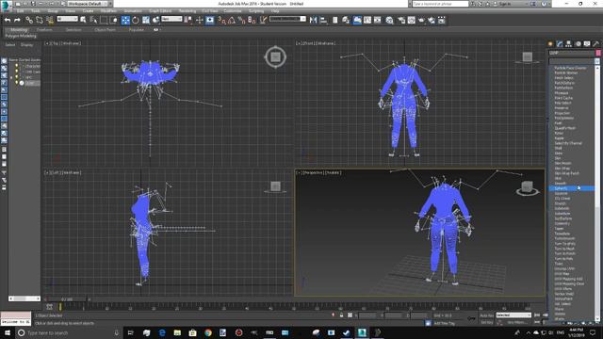Activate the Select and Rotate tool
The width and height of the screenshot is (603, 339).
click(136, 20)
